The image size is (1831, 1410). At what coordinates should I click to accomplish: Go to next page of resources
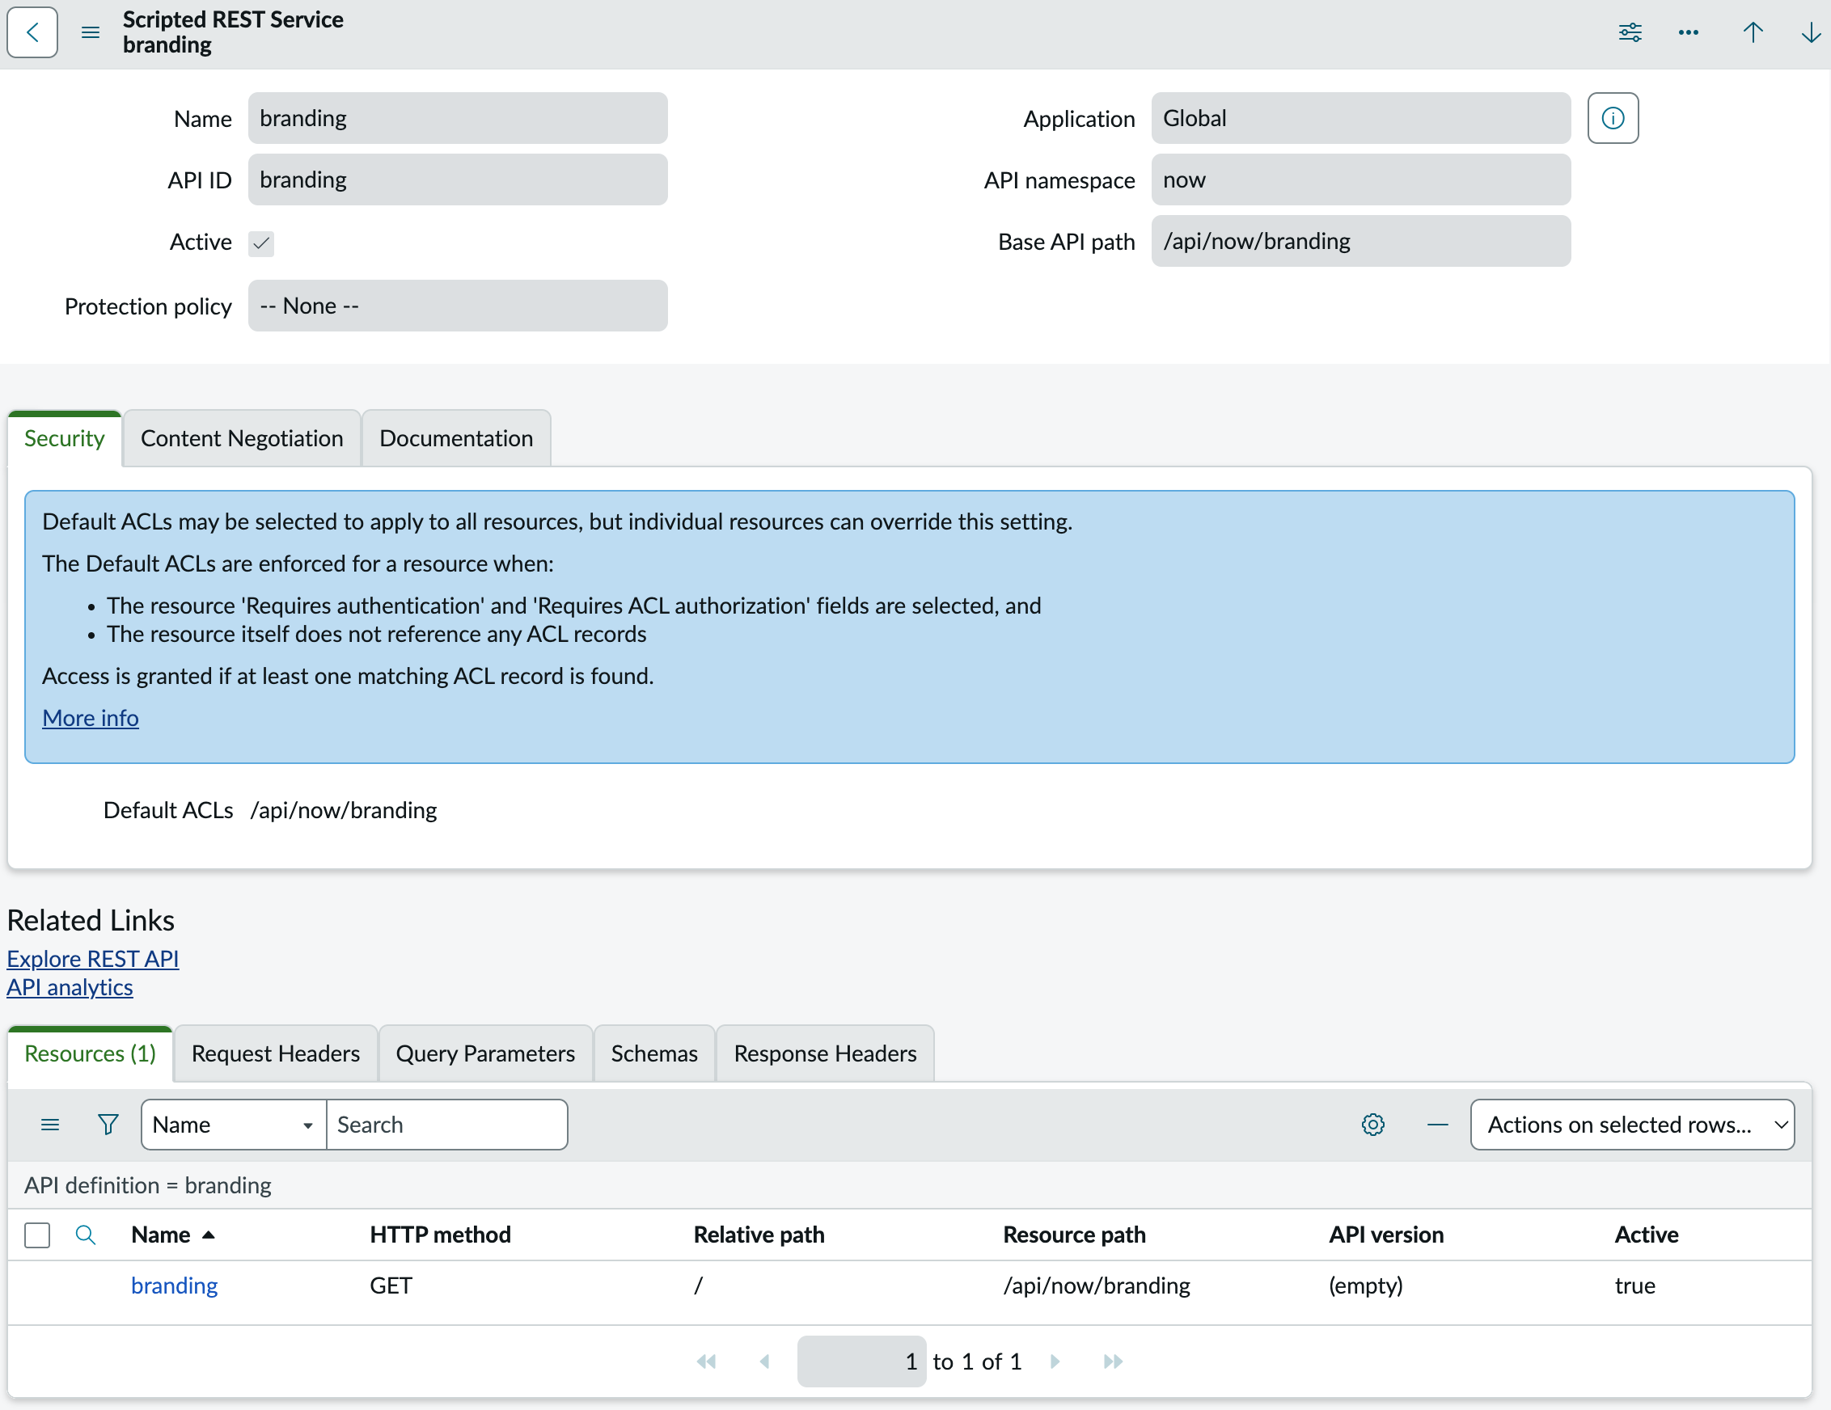[1055, 1361]
